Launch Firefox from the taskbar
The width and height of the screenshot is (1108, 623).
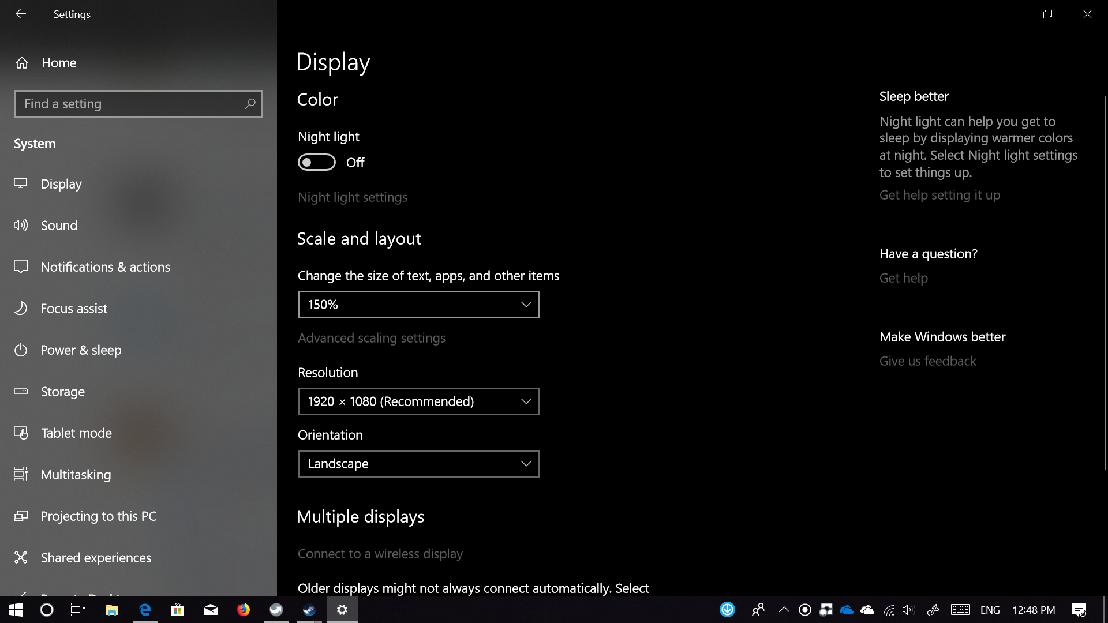coord(244,610)
